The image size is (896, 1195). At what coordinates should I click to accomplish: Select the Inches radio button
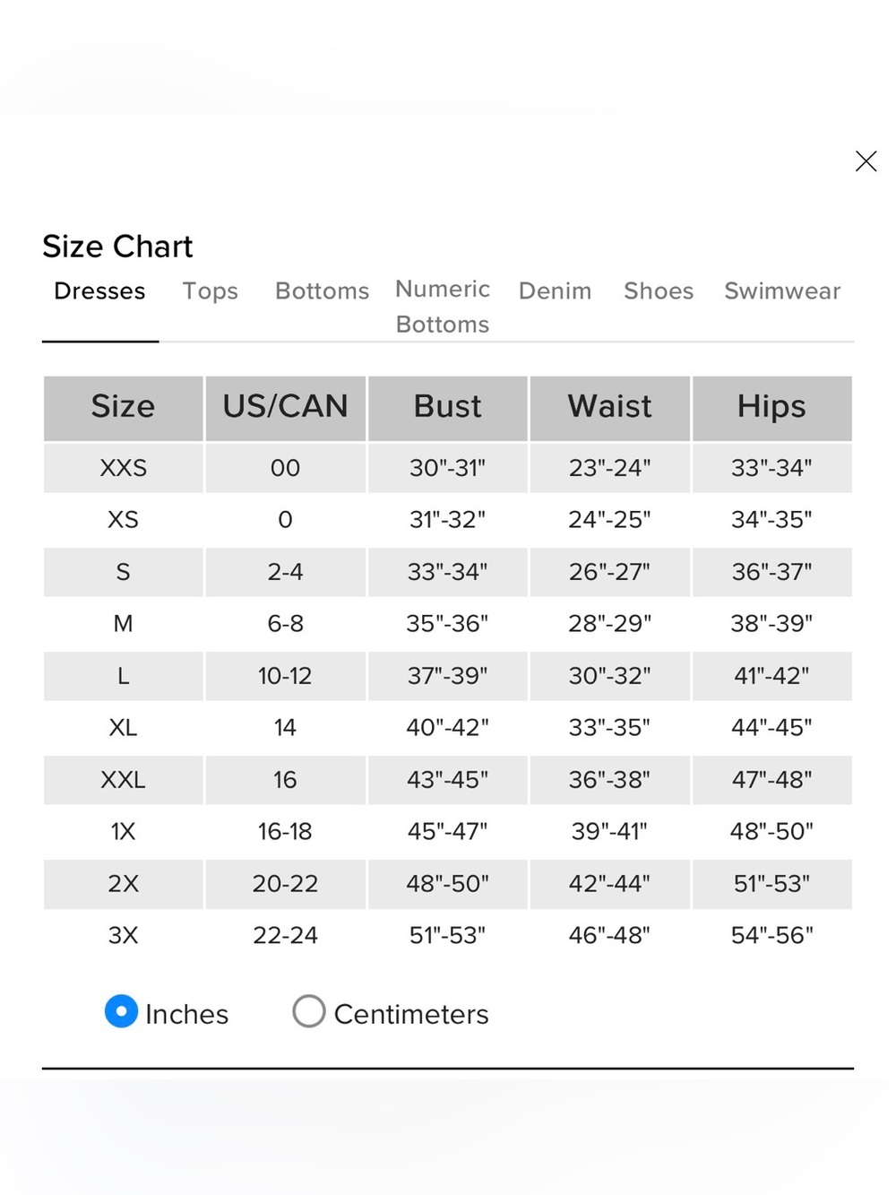121,1011
